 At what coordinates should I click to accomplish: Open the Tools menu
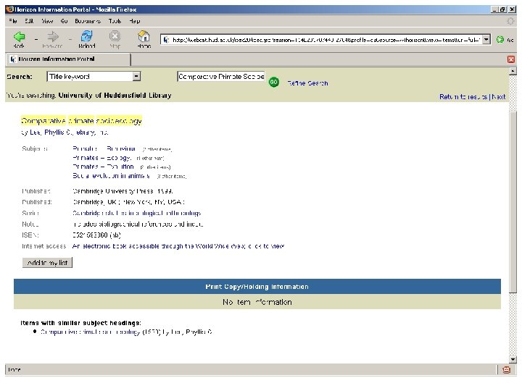coord(115,21)
